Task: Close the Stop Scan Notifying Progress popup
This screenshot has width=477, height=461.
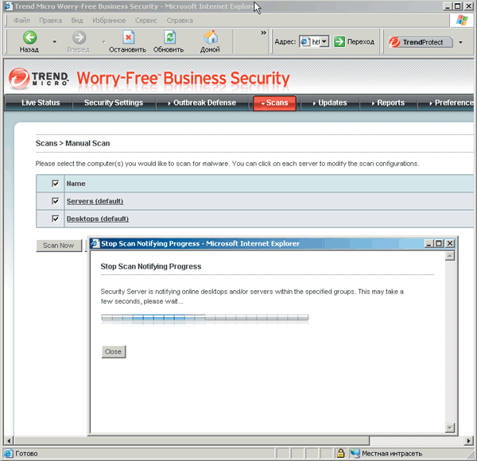Action: (450, 243)
